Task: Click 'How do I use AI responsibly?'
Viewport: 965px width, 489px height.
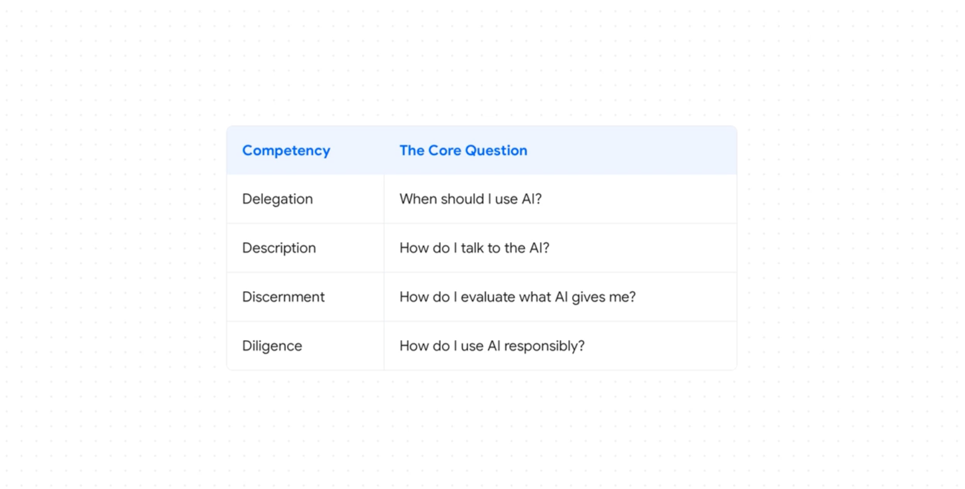Action: tap(492, 346)
